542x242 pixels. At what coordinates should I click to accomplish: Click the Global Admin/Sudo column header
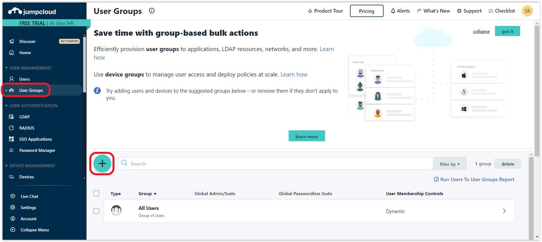(215, 193)
